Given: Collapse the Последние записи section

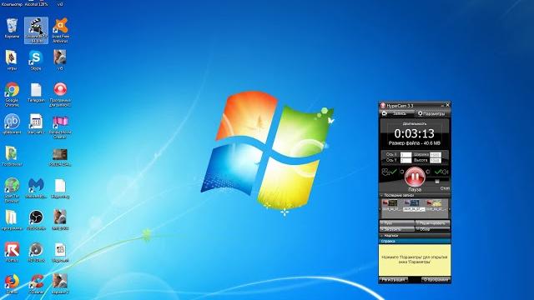Looking at the screenshot, I should (x=415, y=196).
